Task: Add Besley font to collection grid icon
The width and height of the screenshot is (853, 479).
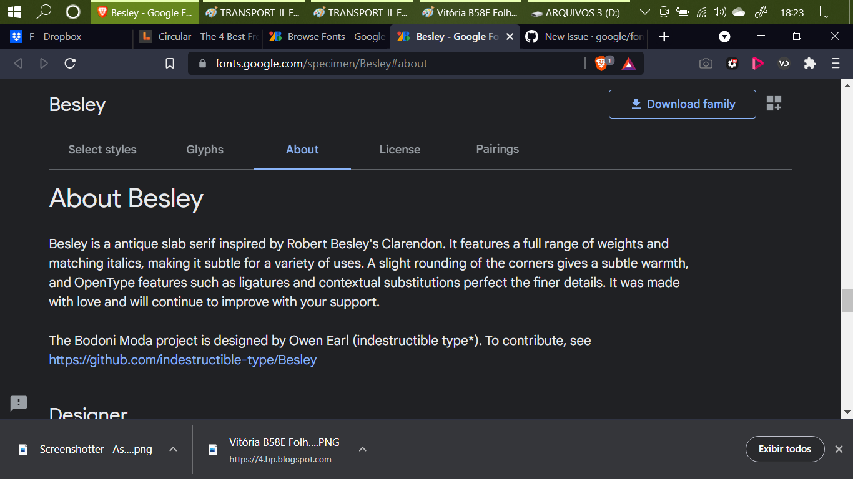Action: [x=774, y=104]
